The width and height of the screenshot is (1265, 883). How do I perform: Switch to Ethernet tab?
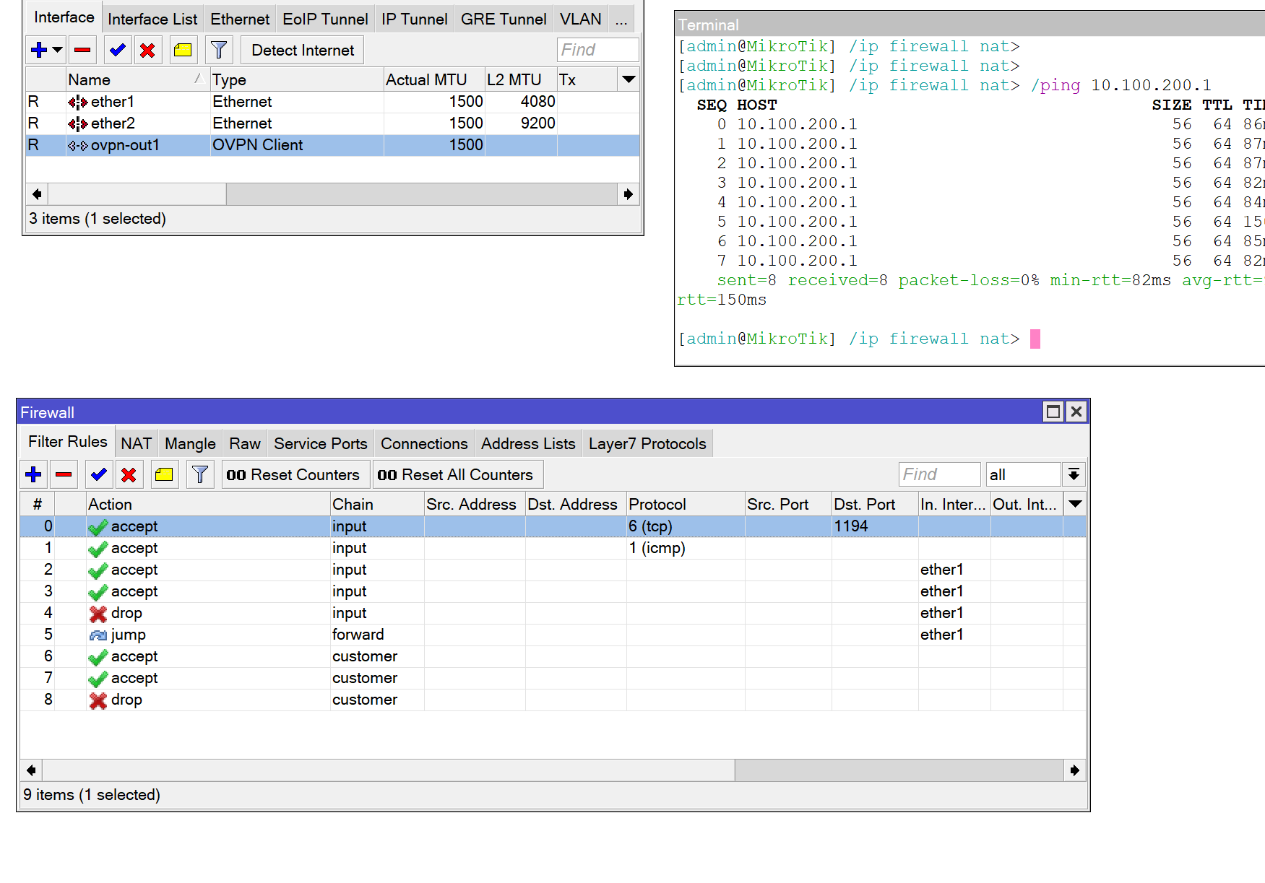[240, 19]
